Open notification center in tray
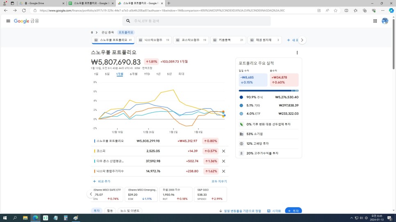The height and width of the screenshot is (222, 396). click(x=390, y=218)
